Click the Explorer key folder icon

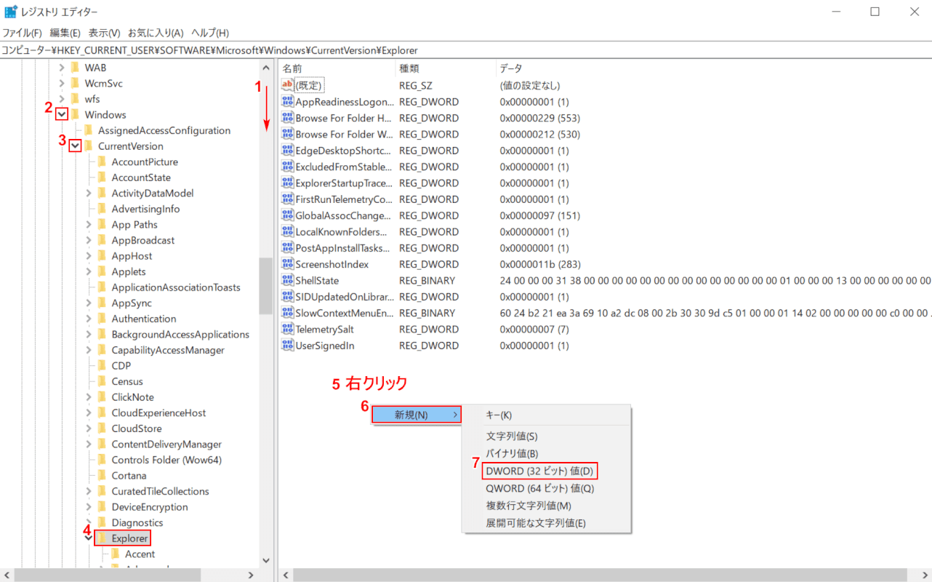click(103, 538)
